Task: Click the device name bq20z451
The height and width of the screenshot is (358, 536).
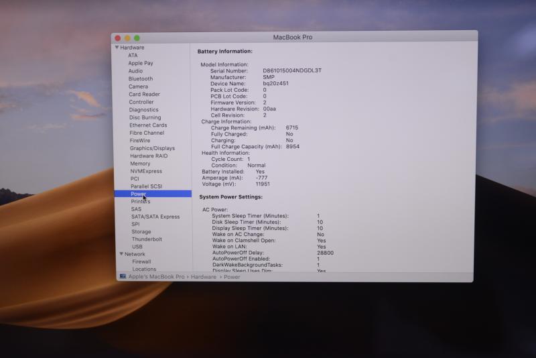Action: 275,83
